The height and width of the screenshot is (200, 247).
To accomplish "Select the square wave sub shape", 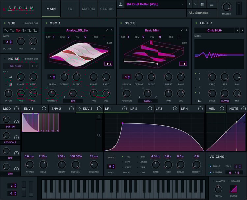I will pyautogui.click(x=29, y=30).
